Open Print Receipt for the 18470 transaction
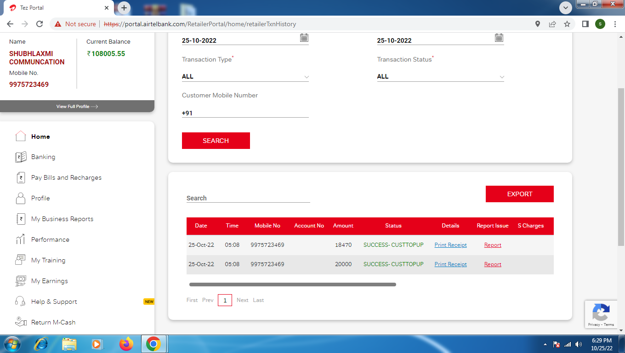Screen dimensions: 625x353 (450, 245)
